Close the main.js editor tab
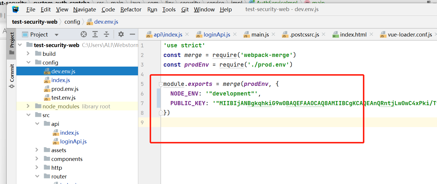The image size is (437, 184). click(274, 34)
